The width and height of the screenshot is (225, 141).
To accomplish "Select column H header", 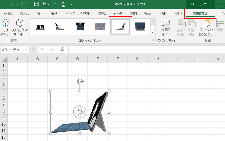I will pyautogui.click(x=158, y=59).
